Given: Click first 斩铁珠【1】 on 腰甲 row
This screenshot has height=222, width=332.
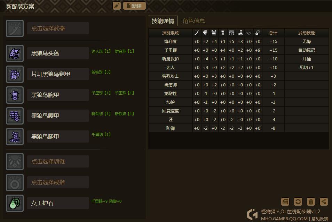Looking at the screenshot, I should pyautogui.click(x=101, y=114).
